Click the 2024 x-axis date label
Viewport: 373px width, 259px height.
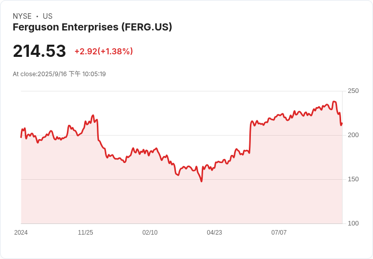tap(21, 233)
